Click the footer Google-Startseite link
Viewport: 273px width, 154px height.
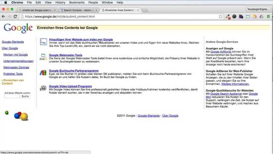[x=148, y=115]
